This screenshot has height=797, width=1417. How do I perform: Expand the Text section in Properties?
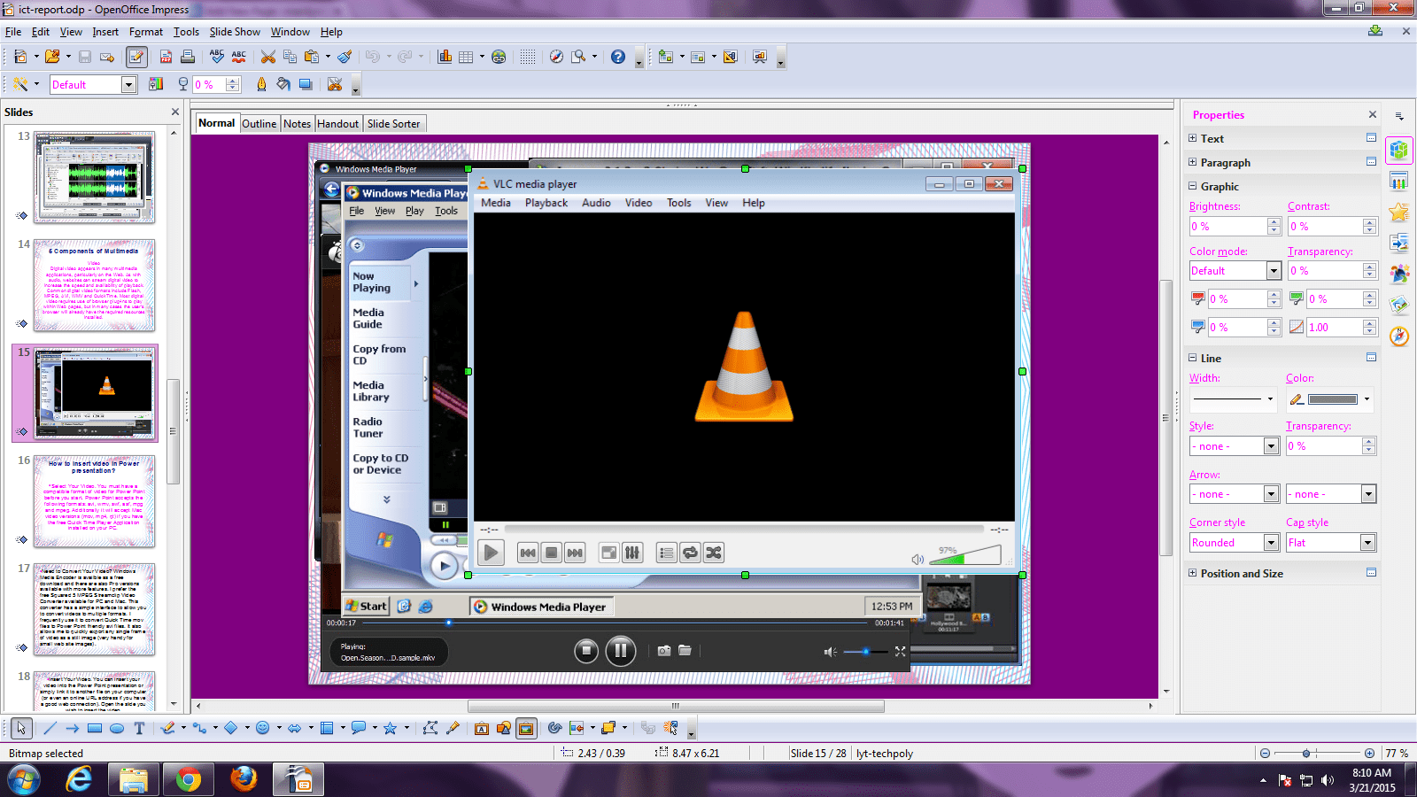tap(1193, 138)
